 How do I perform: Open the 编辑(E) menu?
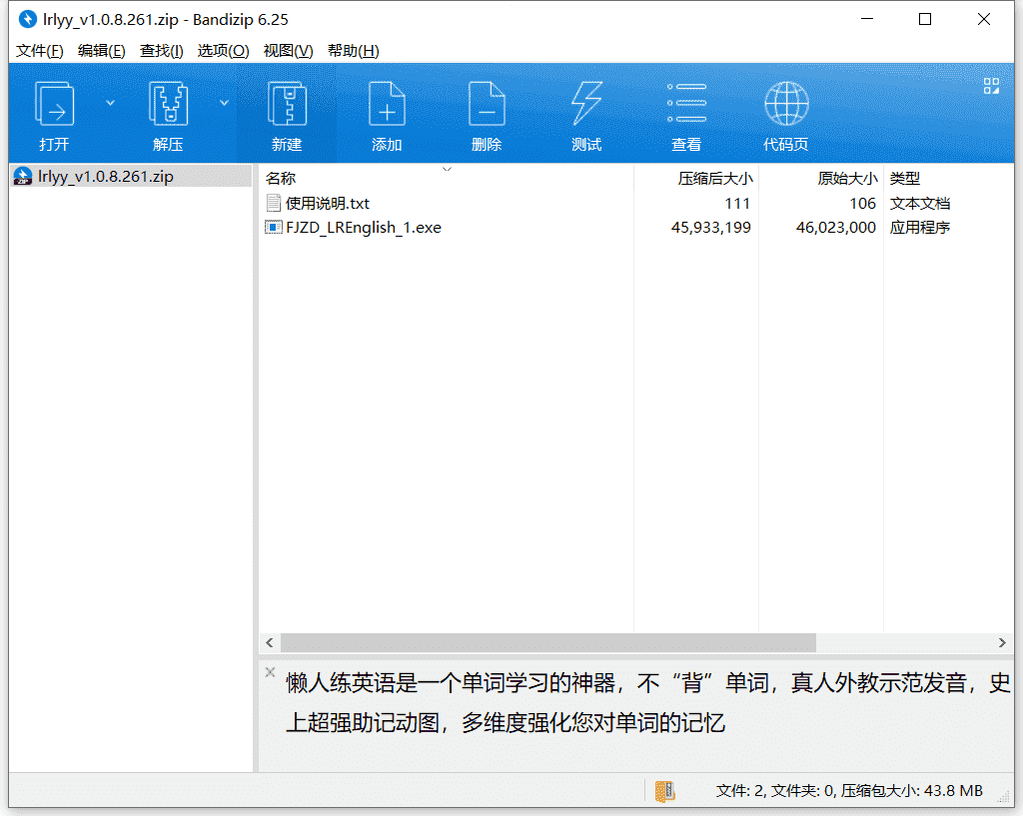[x=101, y=51]
